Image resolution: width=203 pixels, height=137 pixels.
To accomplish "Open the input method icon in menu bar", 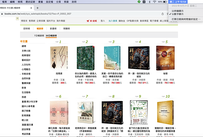I will [144, 2].
